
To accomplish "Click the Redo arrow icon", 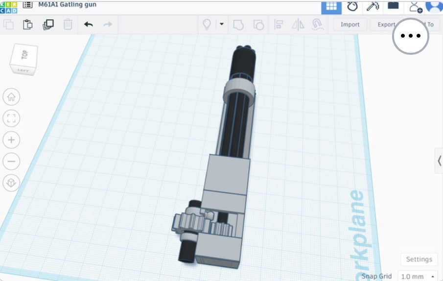I will [108, 24].
